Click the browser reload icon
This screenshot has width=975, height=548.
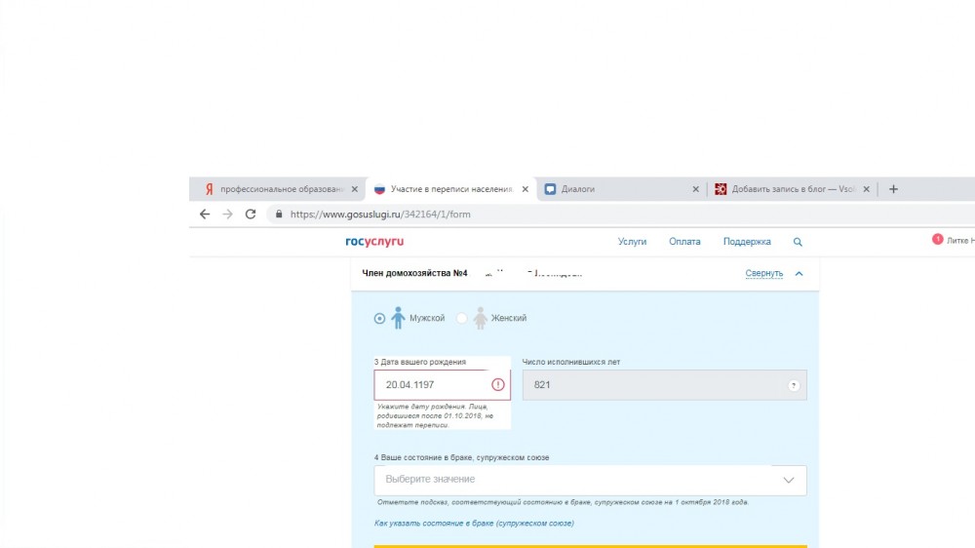[251, 215]
